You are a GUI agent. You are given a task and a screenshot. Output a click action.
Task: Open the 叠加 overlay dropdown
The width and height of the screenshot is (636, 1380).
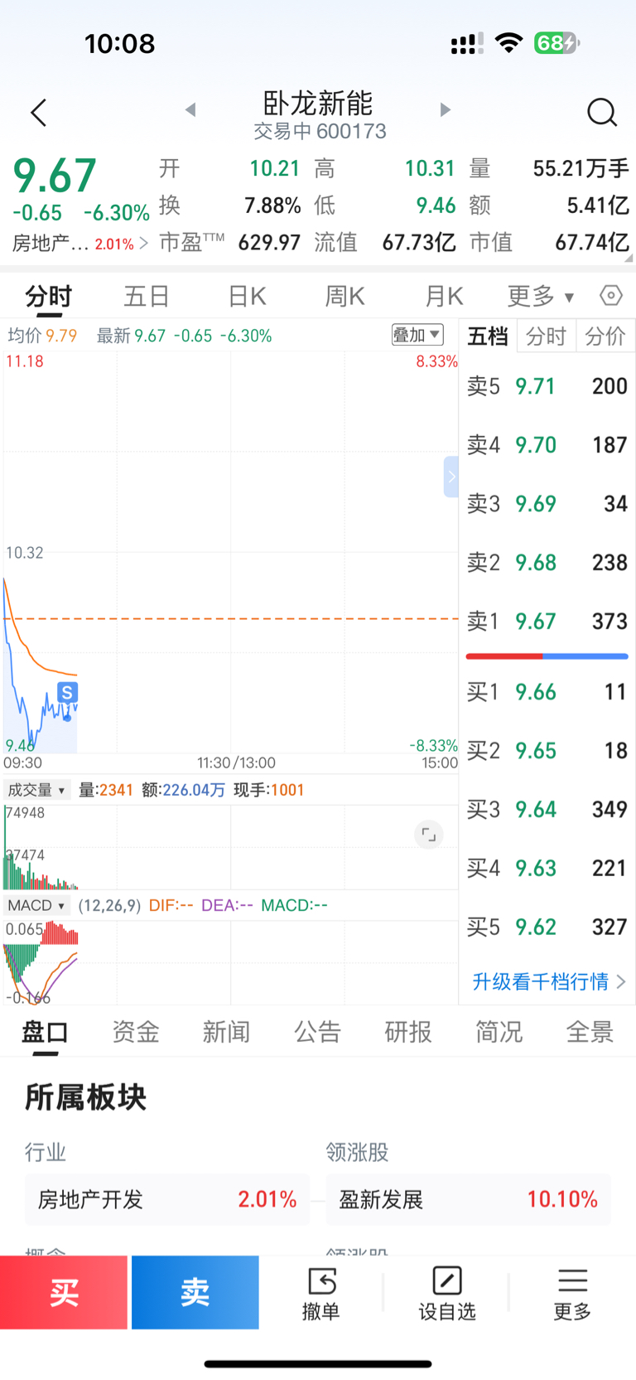(417, 335)
